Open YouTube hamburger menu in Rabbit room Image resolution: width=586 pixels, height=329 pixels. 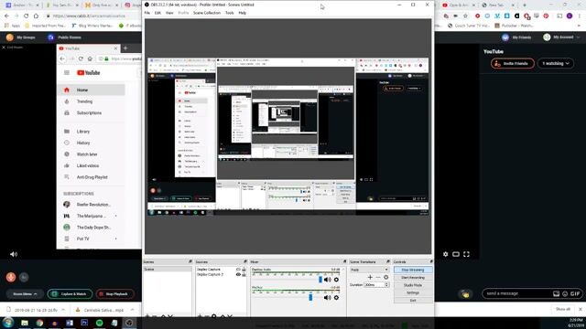pos(67,73)
